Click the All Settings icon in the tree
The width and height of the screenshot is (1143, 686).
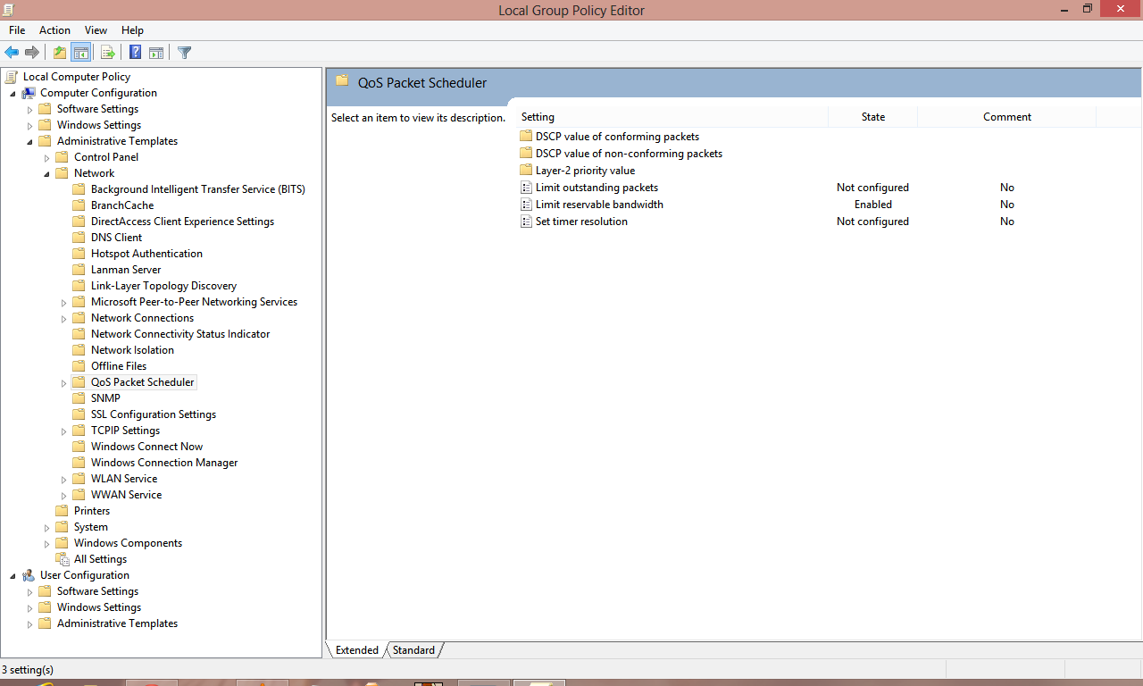(63, 559)
